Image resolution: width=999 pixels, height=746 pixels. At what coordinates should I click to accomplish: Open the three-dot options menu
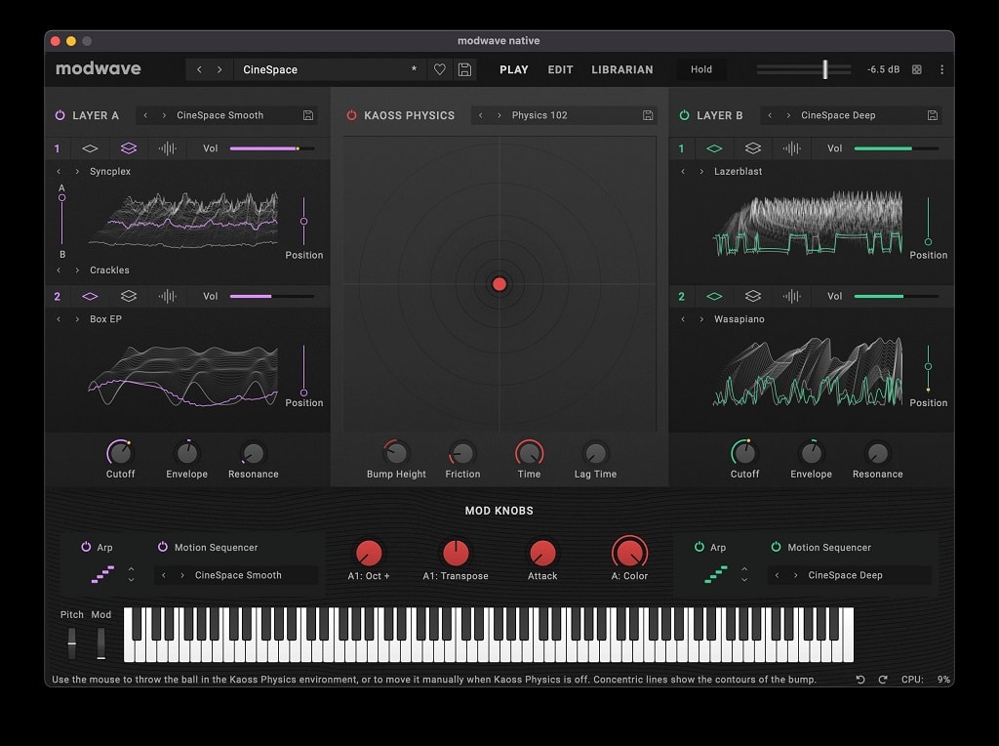point(941,69)
